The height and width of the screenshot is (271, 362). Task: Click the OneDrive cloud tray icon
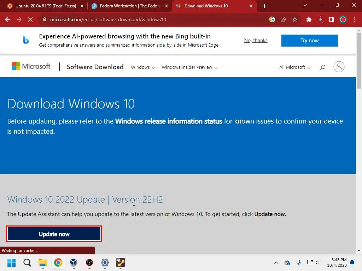click(x=287, y=263)
